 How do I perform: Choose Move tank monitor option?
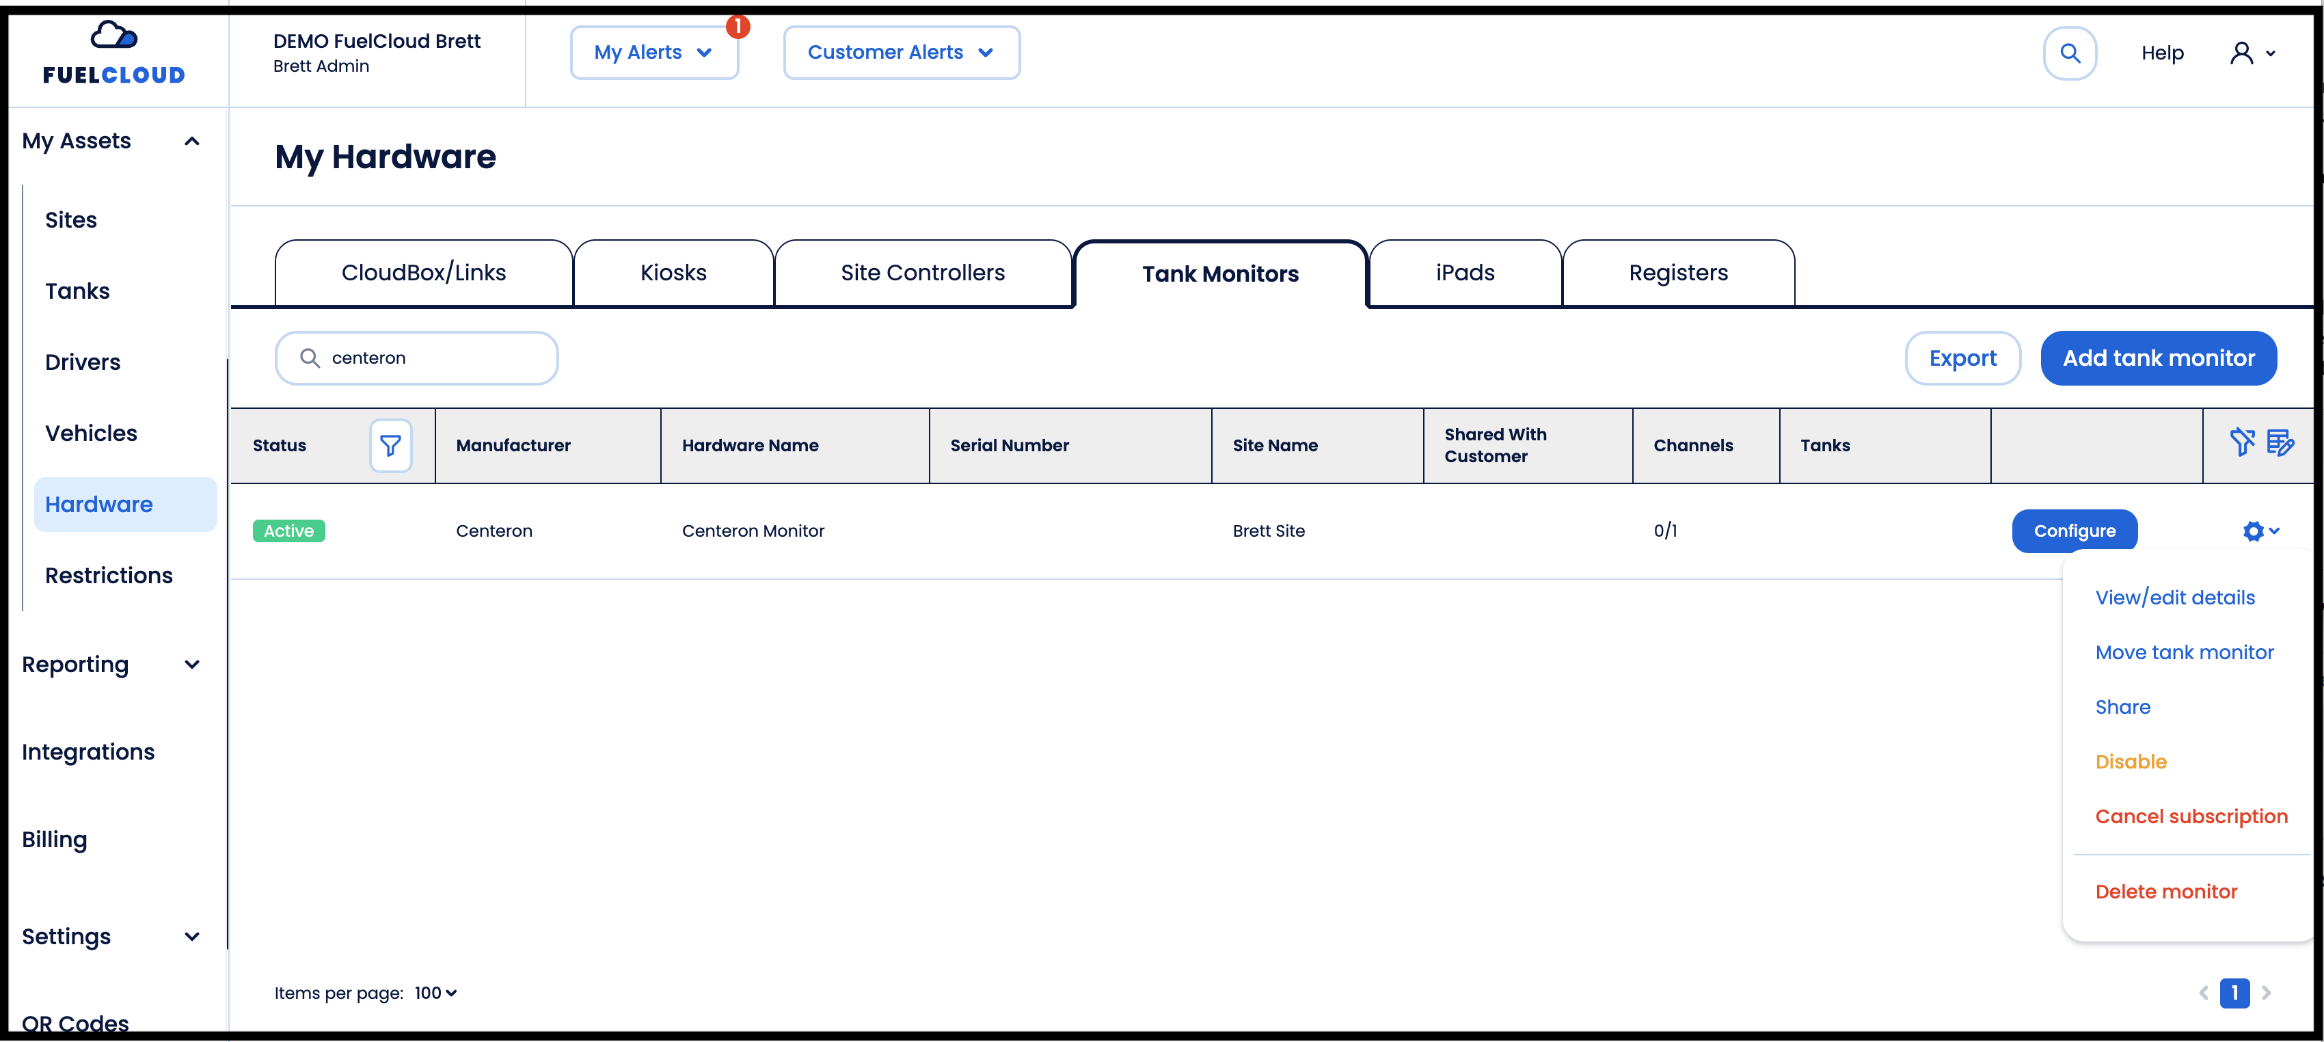[2184, 652]
